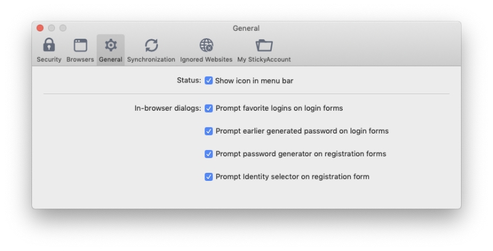493x251 pixels.
Task: Uncheck Prompt password generator on registration forms
Action: [208, 154]
